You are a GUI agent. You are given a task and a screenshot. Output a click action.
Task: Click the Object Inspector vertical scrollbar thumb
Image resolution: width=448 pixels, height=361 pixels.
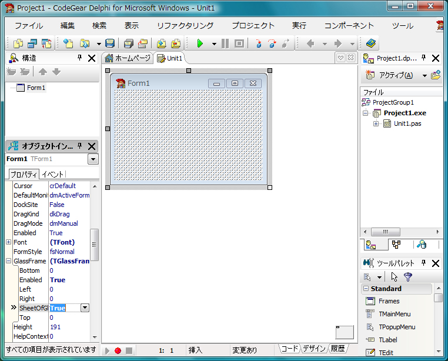click(x=94, y=245)
